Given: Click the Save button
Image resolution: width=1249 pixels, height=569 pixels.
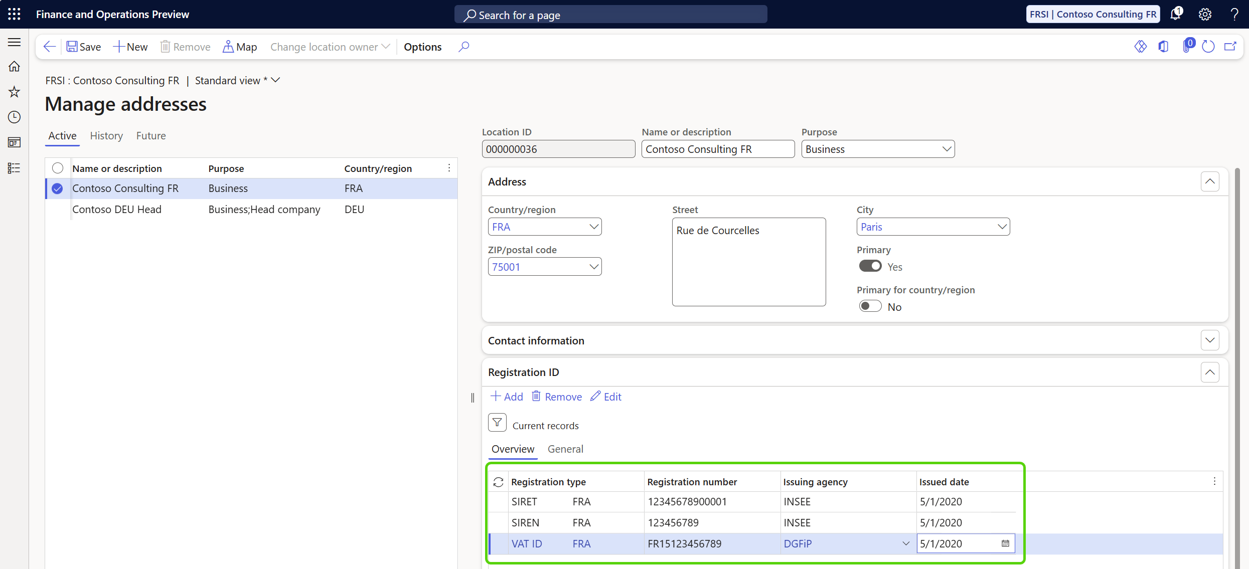Looking at the screenshot, I should 84,47.
